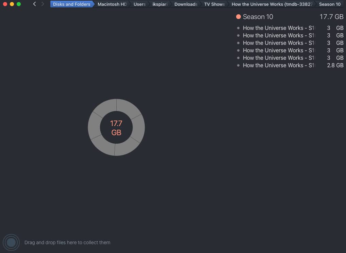The width and height of the screenshot is (346, 253).
Task: Click the 17.7 GB total beside the Season 10 heading
Action: click(331, 17)
